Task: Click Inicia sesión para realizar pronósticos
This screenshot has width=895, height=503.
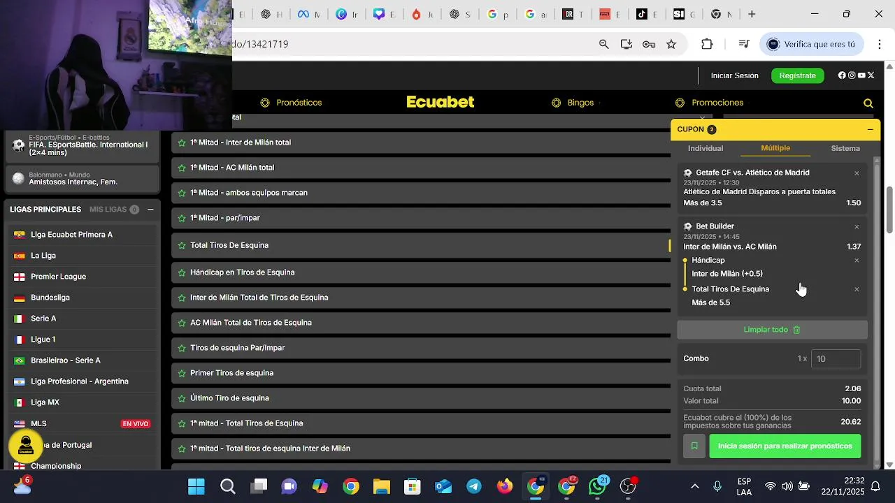Action: 785,446
